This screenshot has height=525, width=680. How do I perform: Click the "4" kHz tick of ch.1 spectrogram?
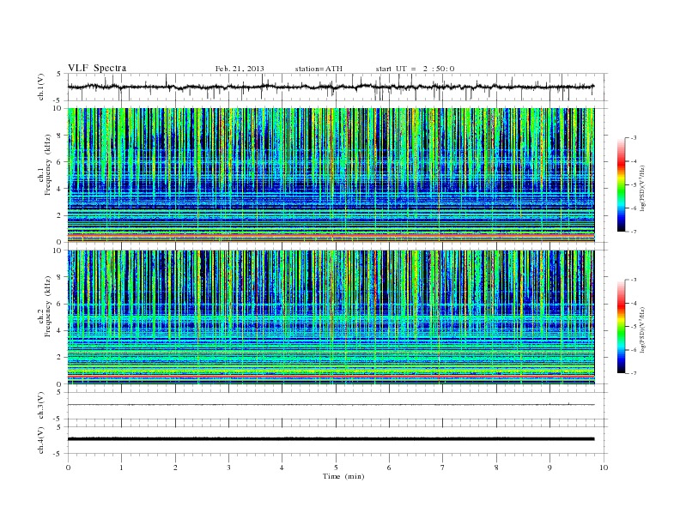coord(59,189)
